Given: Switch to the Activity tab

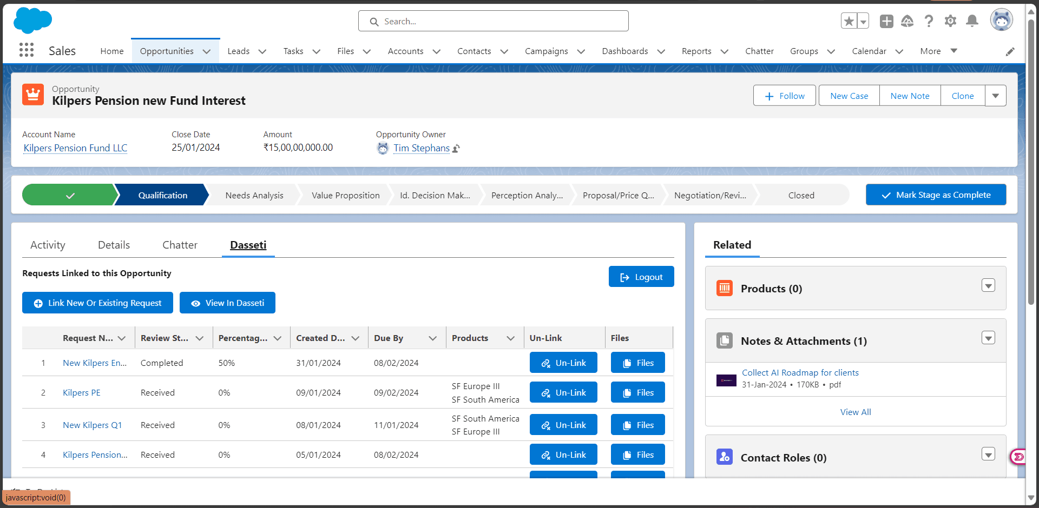Looking at the screenshot, I should click(x=48, y=245).
